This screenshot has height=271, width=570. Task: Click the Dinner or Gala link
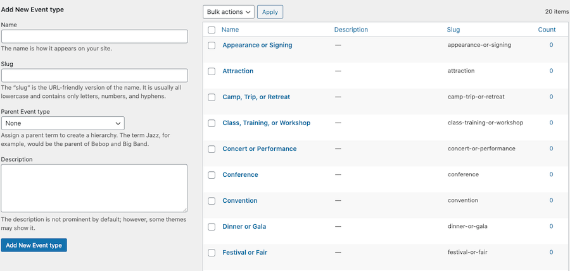(x=244, y=227)
